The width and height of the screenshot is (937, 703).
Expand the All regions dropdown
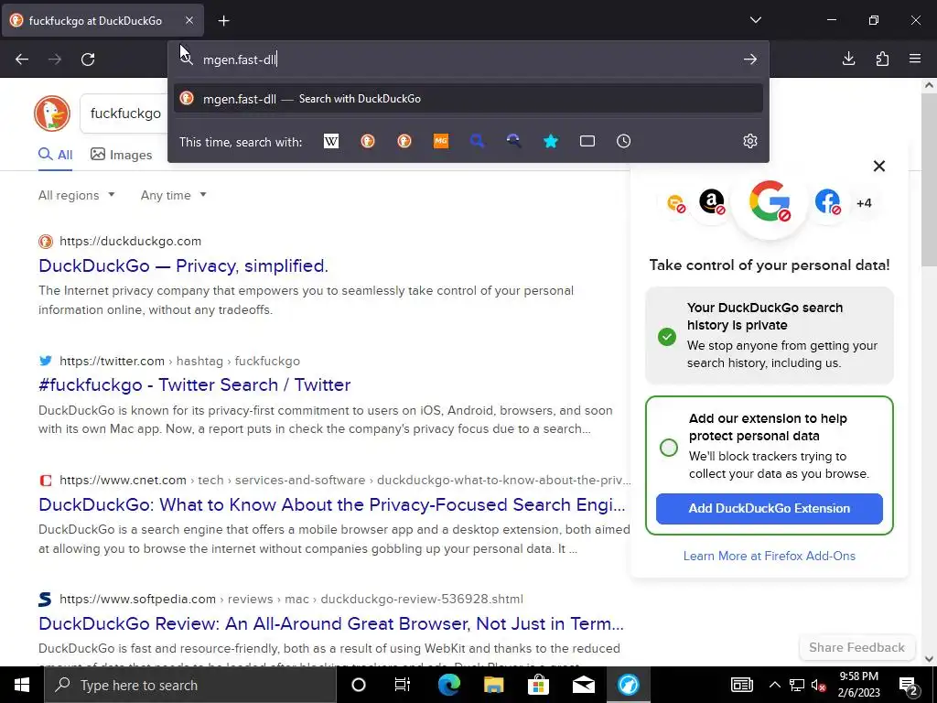tap(77, 196)
